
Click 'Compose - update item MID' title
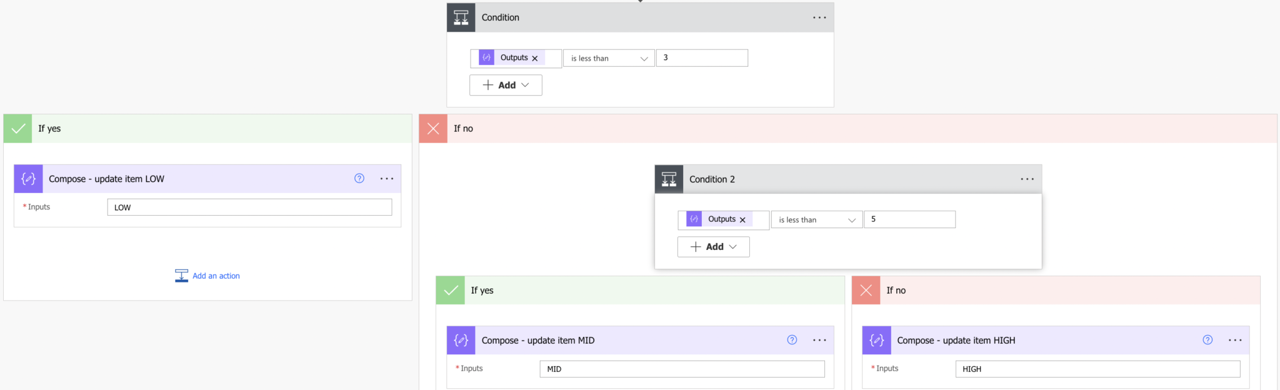[538, 341]
